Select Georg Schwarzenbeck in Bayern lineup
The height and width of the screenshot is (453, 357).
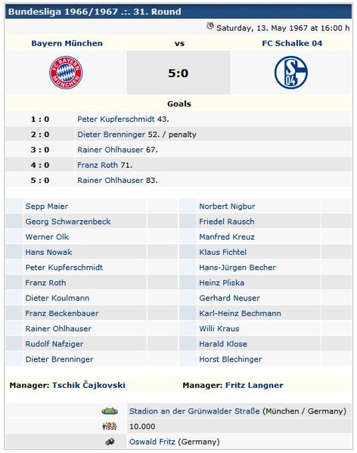point(68,222)
